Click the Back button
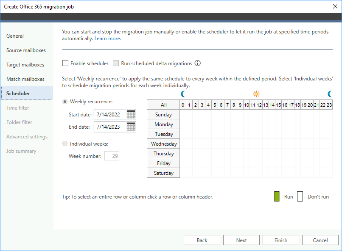This screenshot has height=251, width=342. point(202,240)
